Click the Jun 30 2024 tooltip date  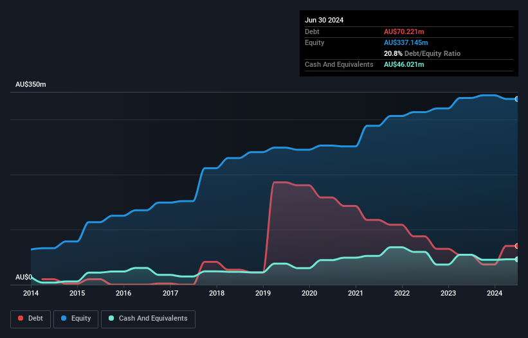324,20
